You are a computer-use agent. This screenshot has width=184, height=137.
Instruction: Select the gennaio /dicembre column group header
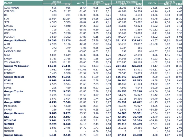tap(127, 2)
